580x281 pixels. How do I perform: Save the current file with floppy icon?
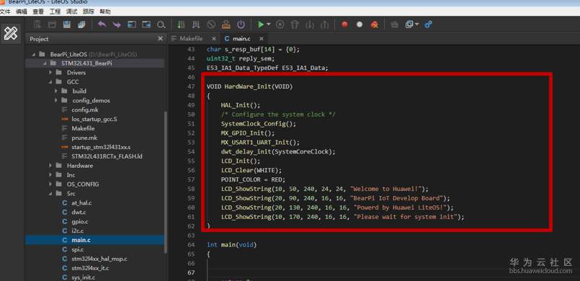67,24
